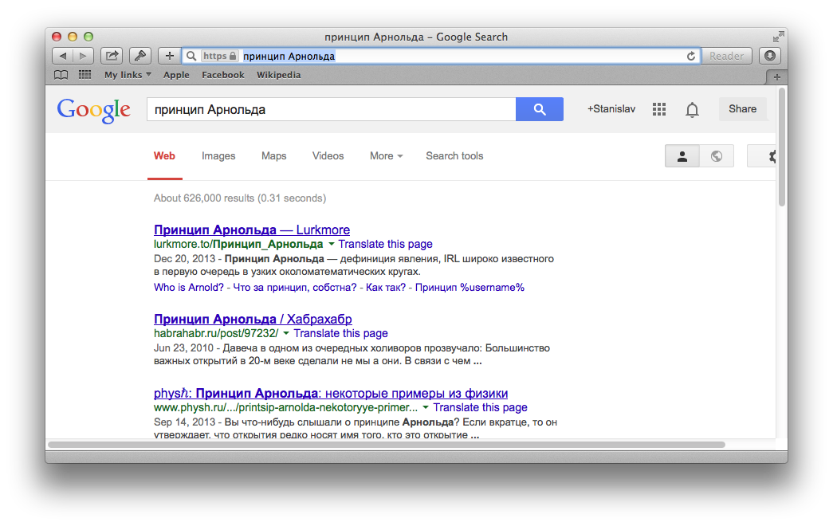
Task: Open the 'Что за принцип, собстна?' sitelink
Action: [295, 288]
